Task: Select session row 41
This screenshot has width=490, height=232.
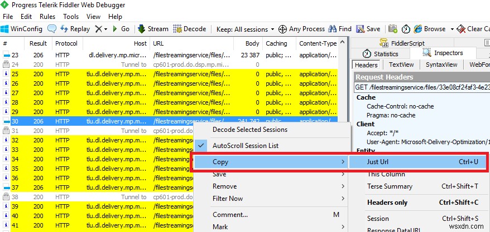Action: click(x=97, y=225)
